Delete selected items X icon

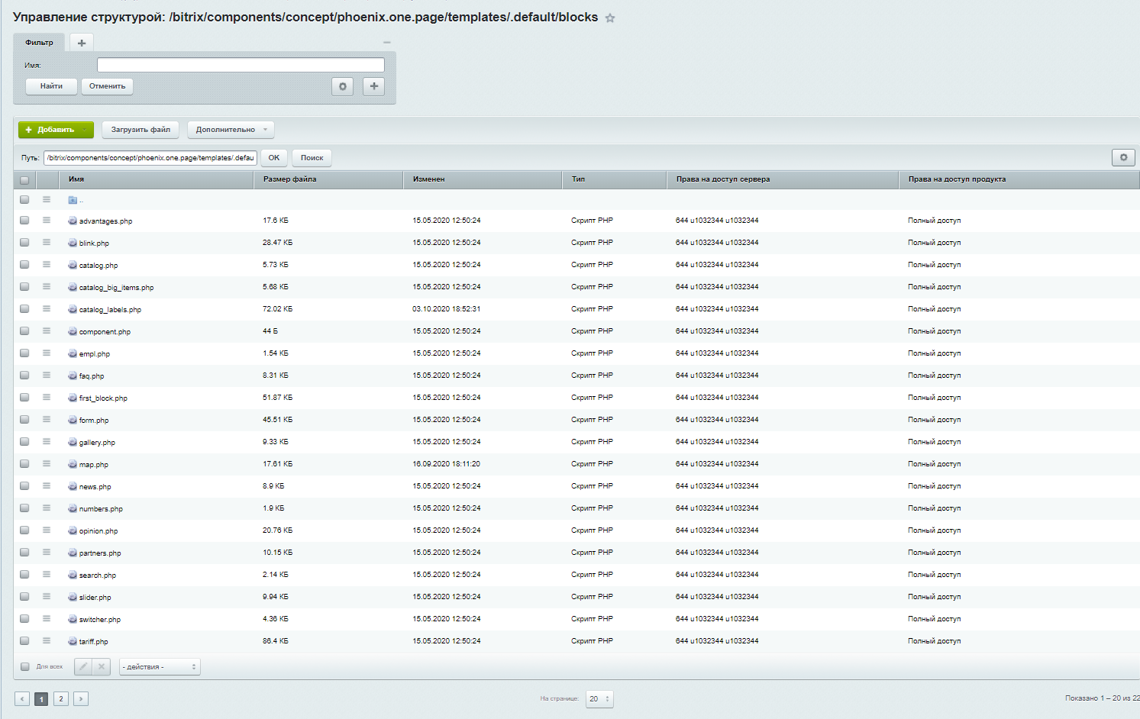(x=102, y=666)
